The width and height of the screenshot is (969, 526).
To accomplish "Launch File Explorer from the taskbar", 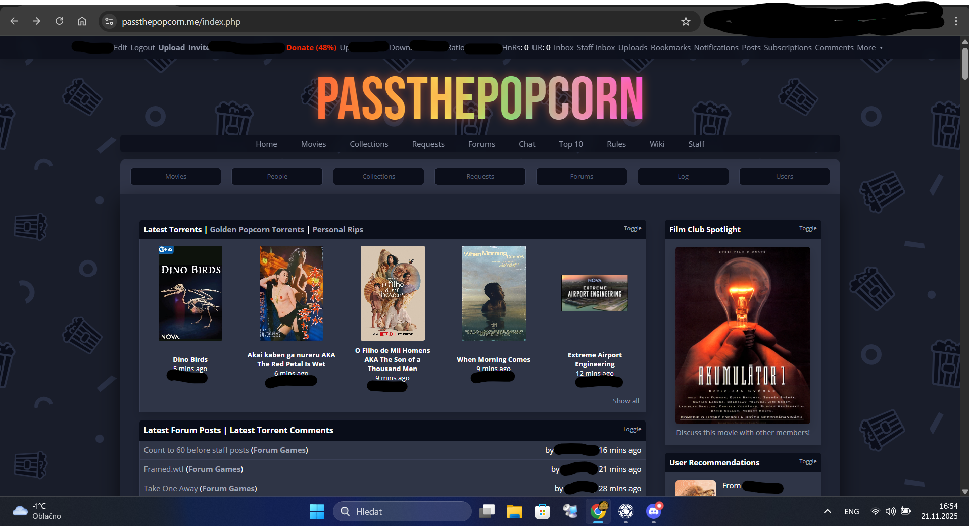I will (514, 511).
